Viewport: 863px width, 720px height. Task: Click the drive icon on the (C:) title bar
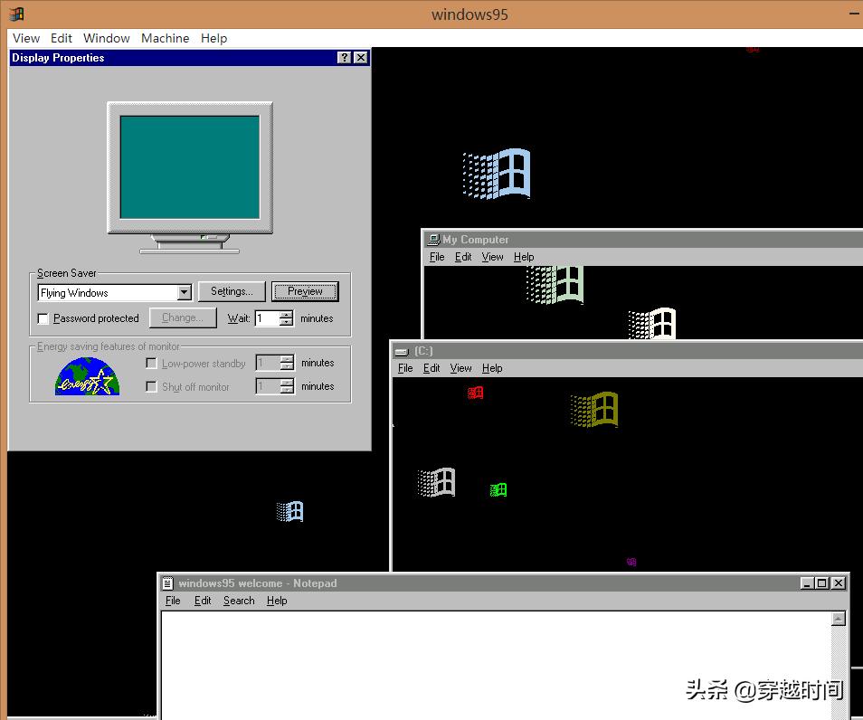[x=399, y=350]
